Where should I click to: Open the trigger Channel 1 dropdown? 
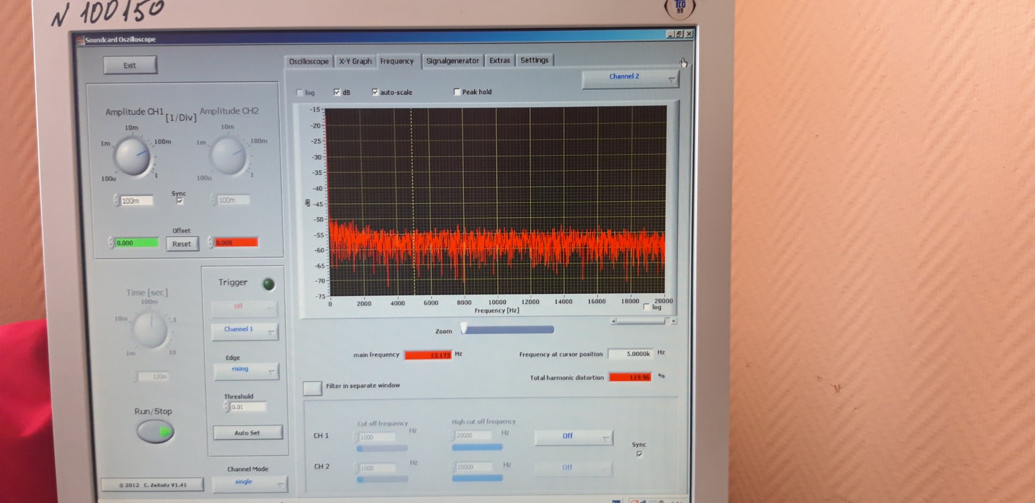point(244,331)
